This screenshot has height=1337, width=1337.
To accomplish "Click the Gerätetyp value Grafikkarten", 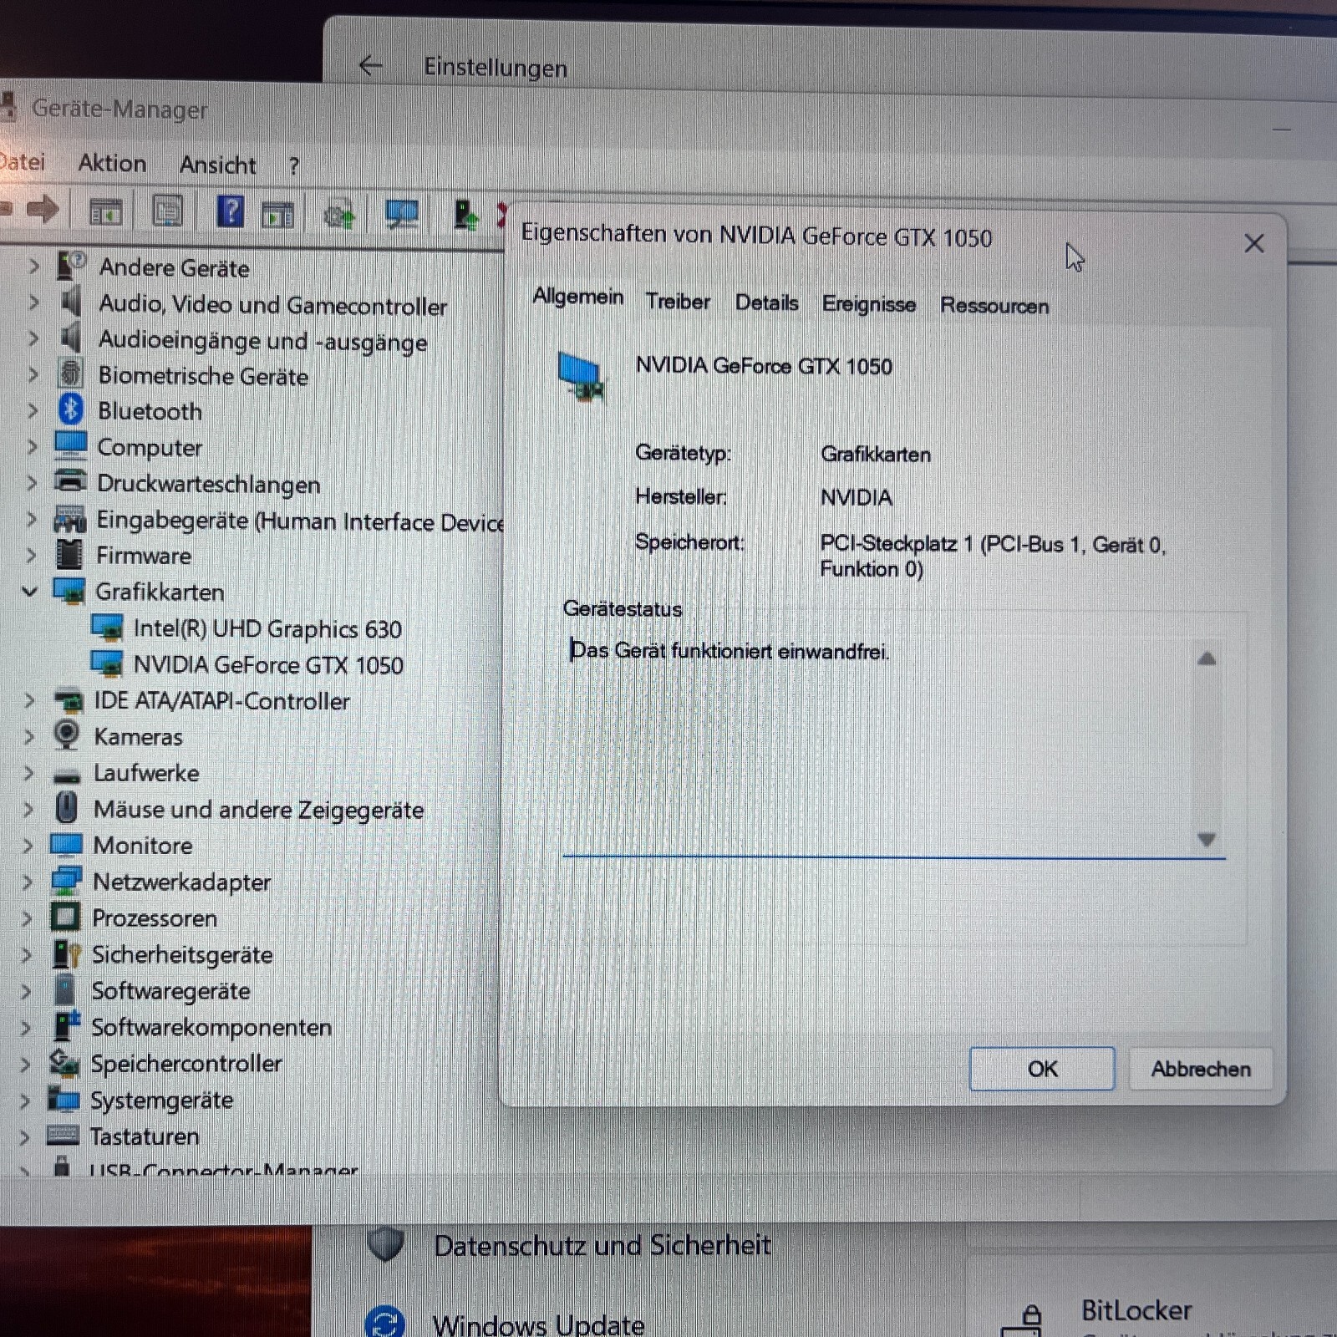I will coord(875,454).
